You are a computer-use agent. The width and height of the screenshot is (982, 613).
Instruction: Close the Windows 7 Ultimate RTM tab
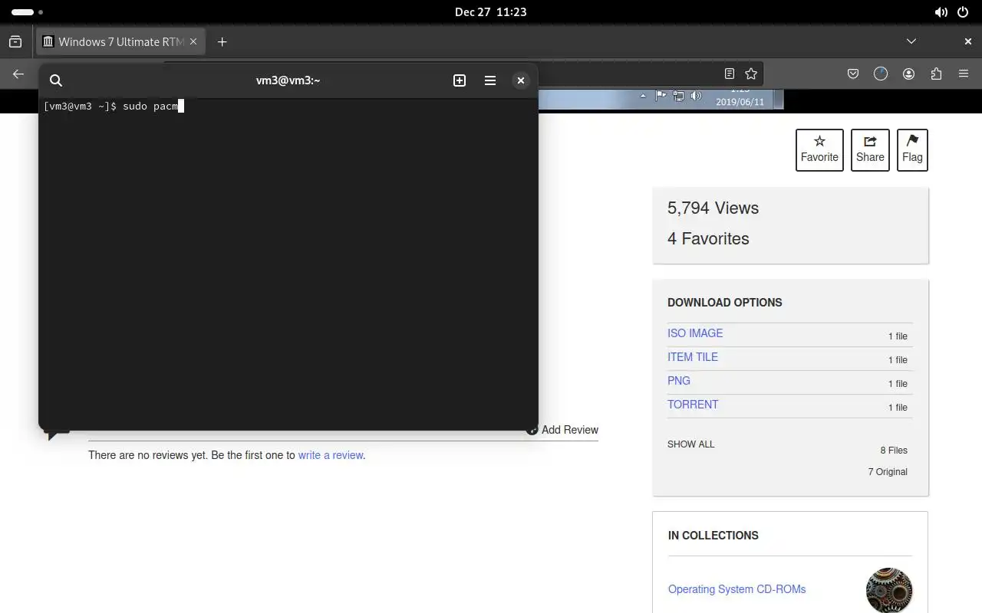pyautogui.click(x=193, y=41)
